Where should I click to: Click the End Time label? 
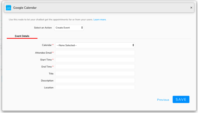pos(47,67)
